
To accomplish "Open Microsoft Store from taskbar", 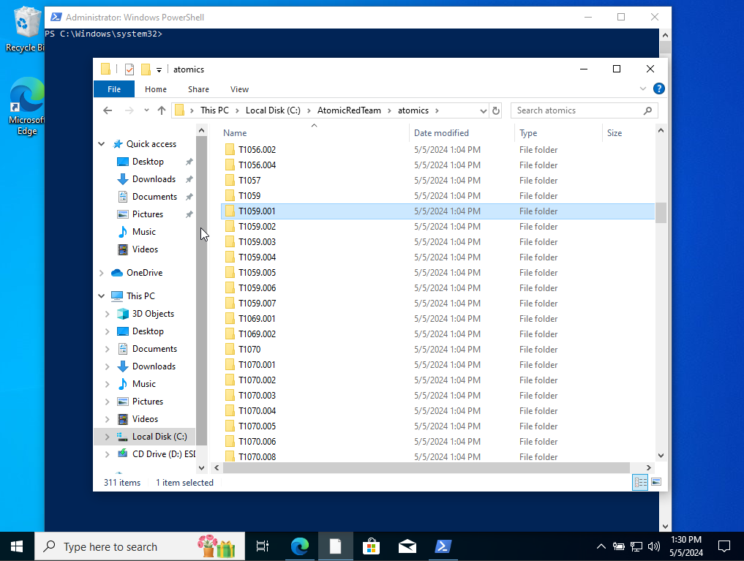I will [372, 546].
